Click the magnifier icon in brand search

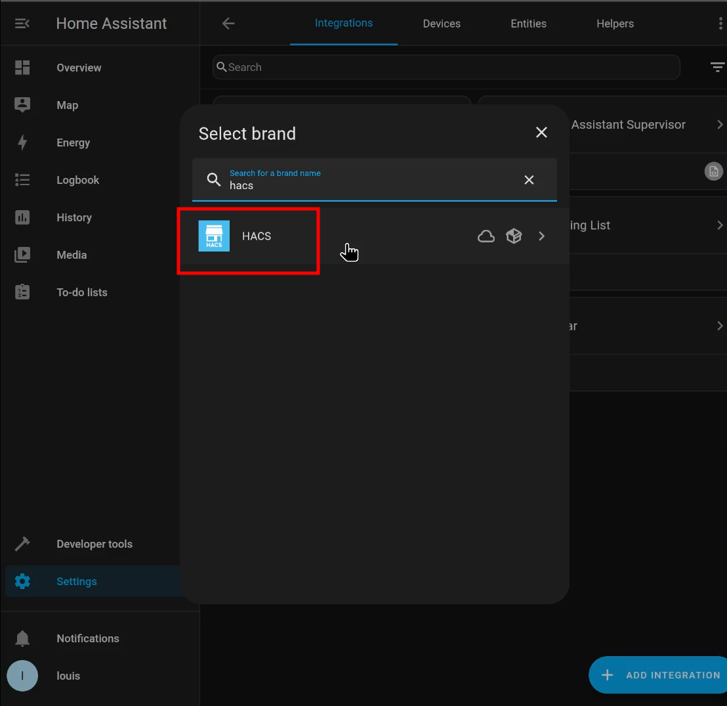click(x=213, y=180)
